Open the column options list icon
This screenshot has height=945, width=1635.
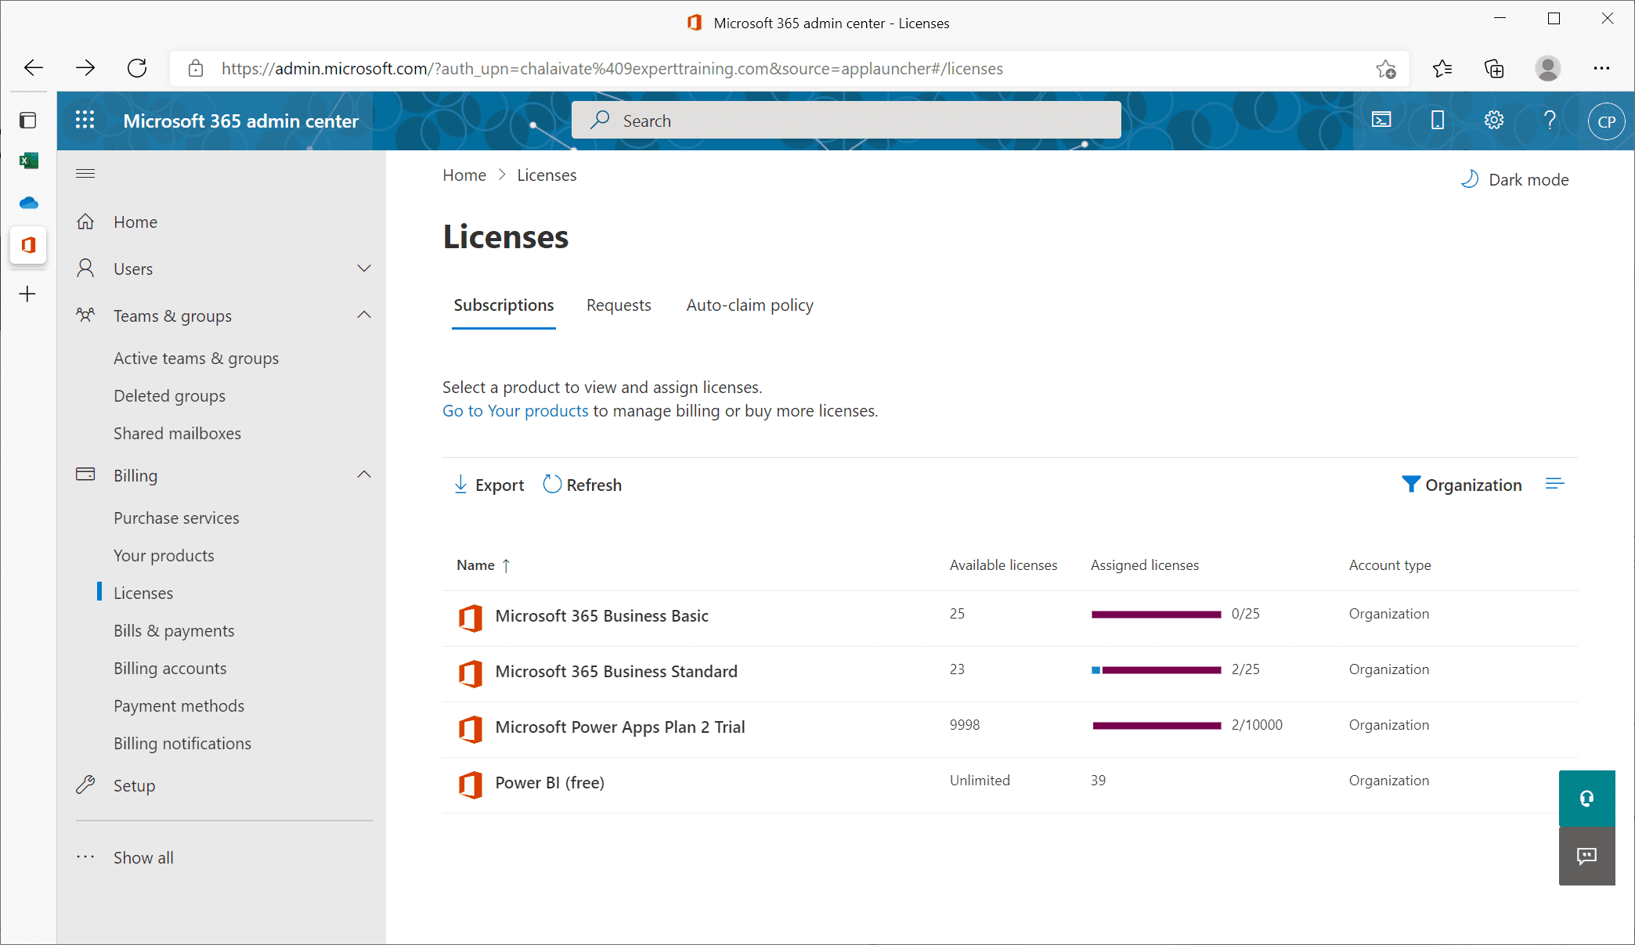1555,485
